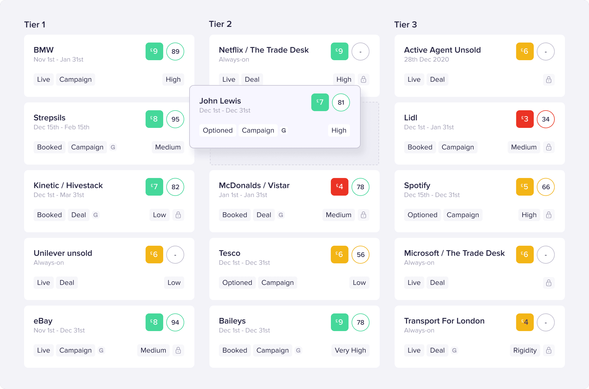Toggle lock on Spotify card
Viewport: 589px width, 389px height.
549,215
